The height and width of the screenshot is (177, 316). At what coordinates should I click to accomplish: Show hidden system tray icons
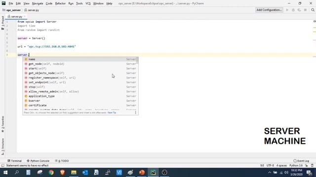click(x=270, y=173)
